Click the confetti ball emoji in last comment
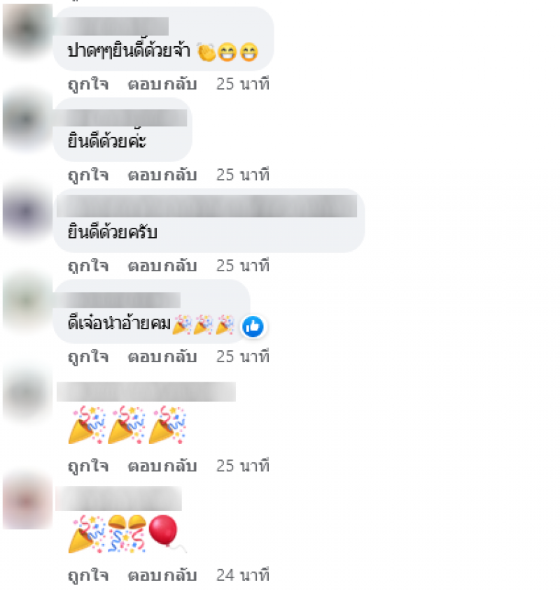This screenshot has height=590, width=560. pos(127,533)
